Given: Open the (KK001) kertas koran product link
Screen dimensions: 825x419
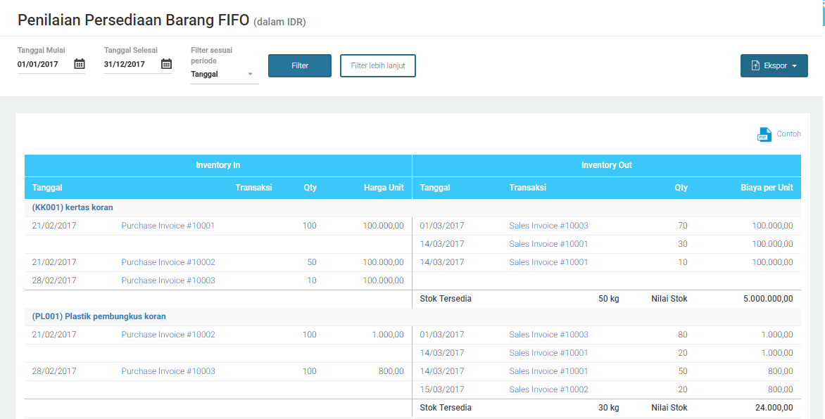Looking at the screenshot, I should coord(73,207).
